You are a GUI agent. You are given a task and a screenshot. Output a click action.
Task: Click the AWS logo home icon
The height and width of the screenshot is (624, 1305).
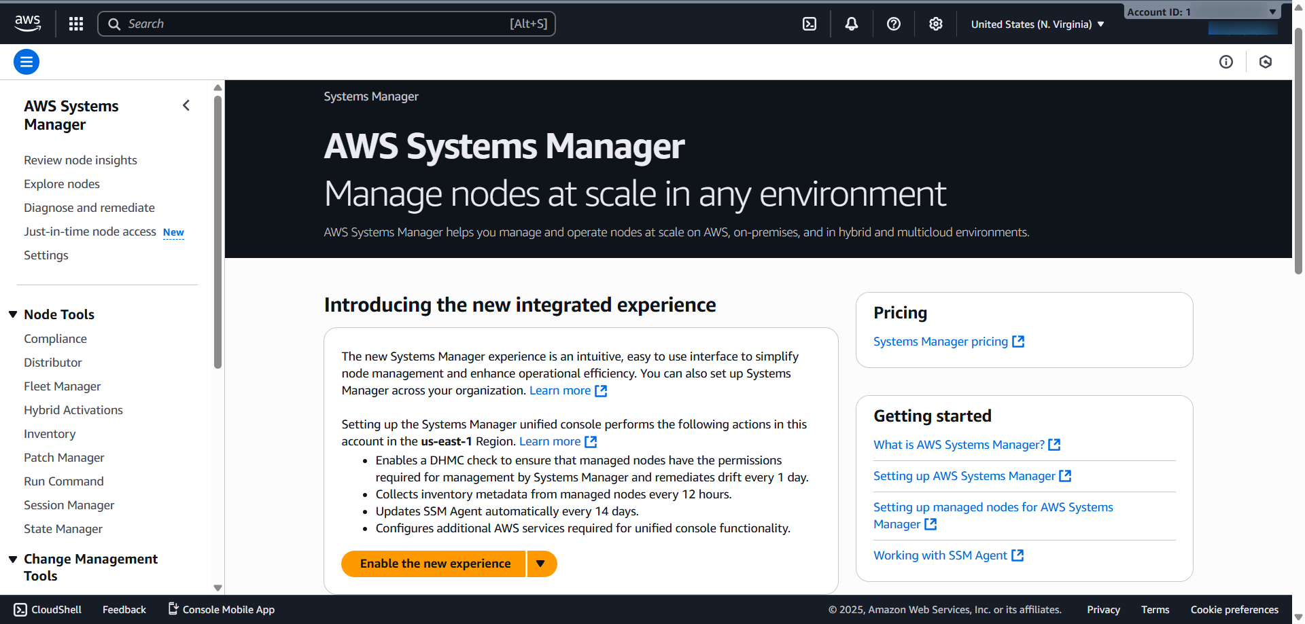(x=28, y=23)
